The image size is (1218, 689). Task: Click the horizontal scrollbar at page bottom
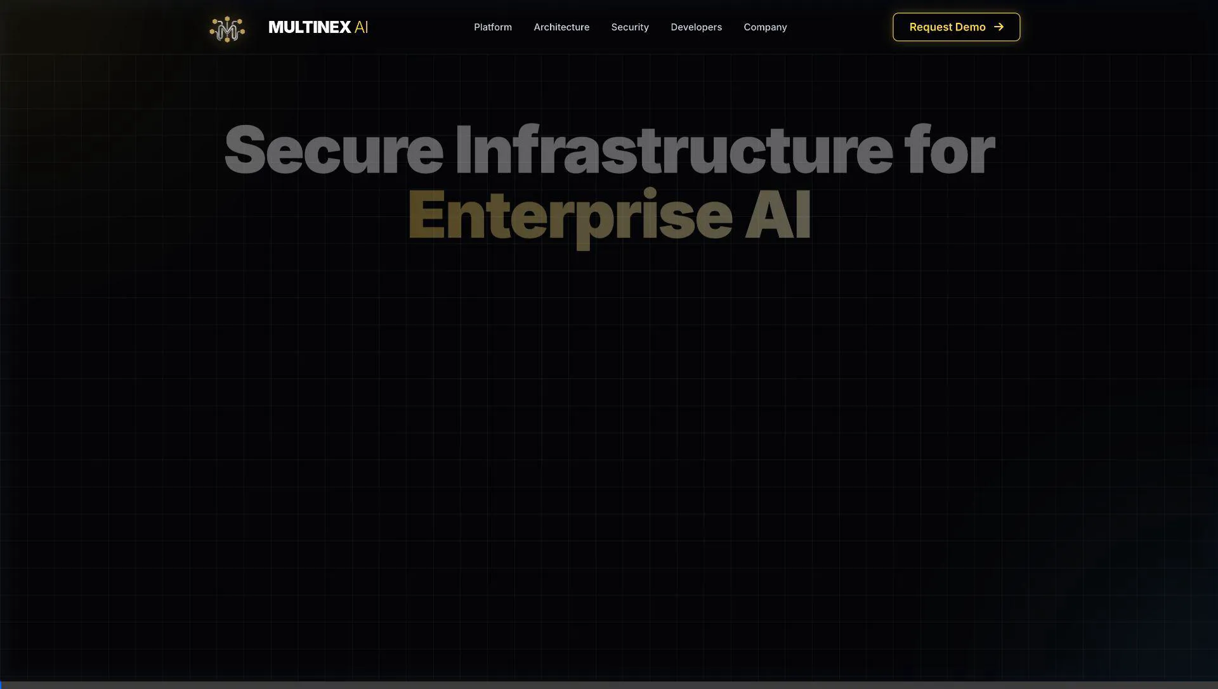[x=609, y=685]
